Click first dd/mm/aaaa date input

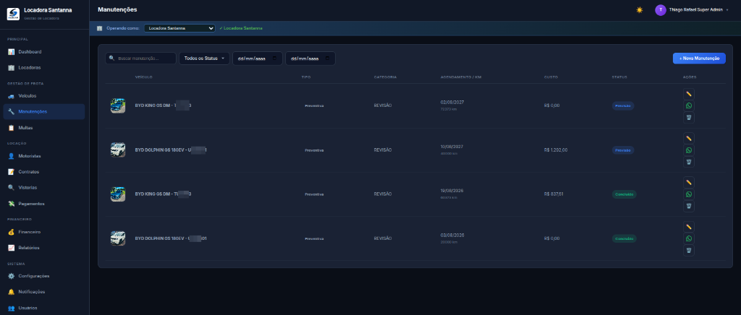pos(257,59)
